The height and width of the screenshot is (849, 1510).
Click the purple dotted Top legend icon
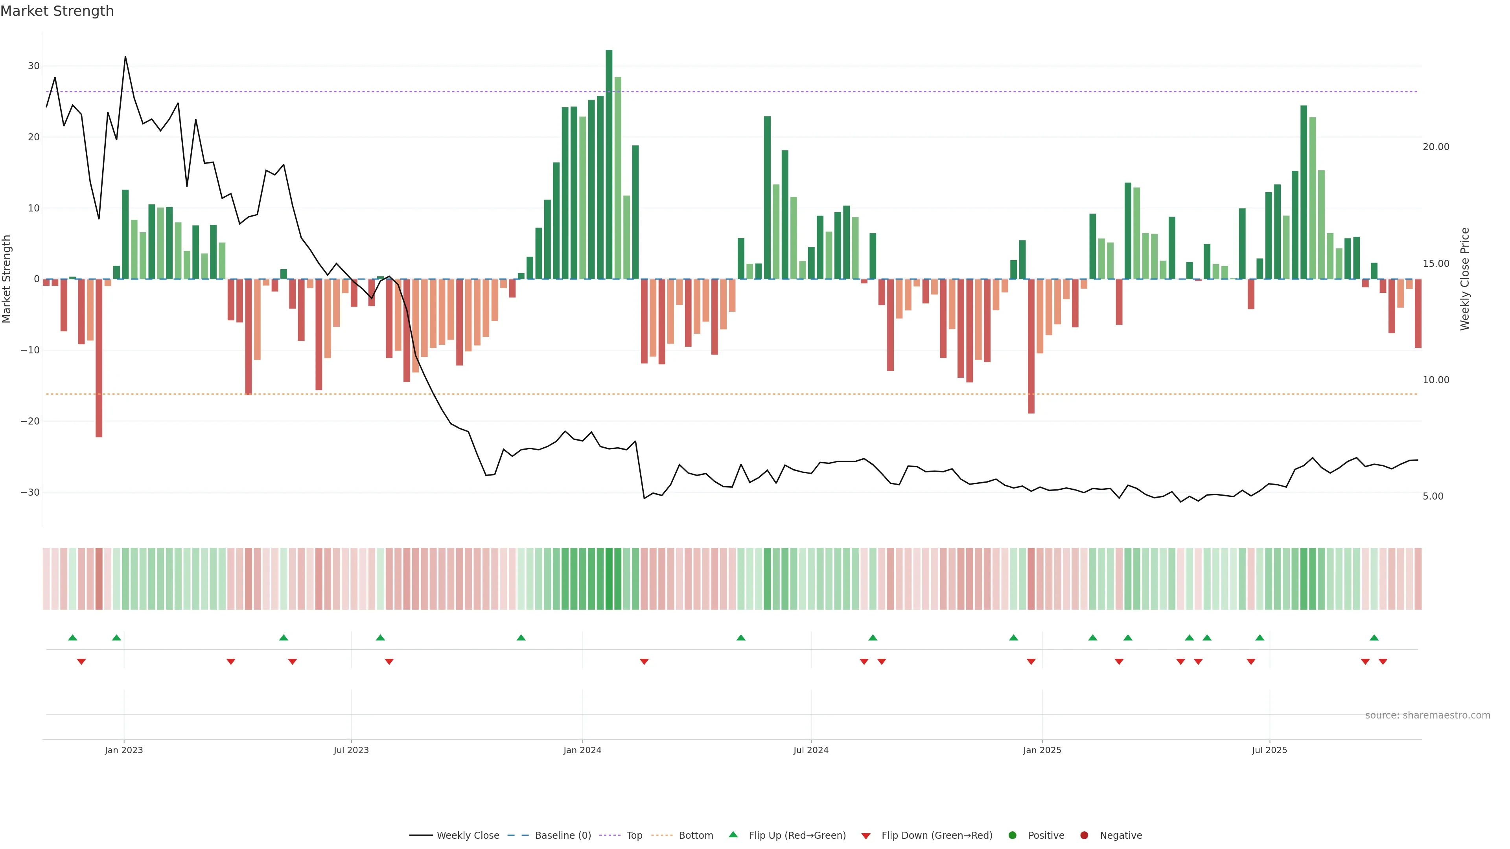pyautogui.click(x=610, y=836)
